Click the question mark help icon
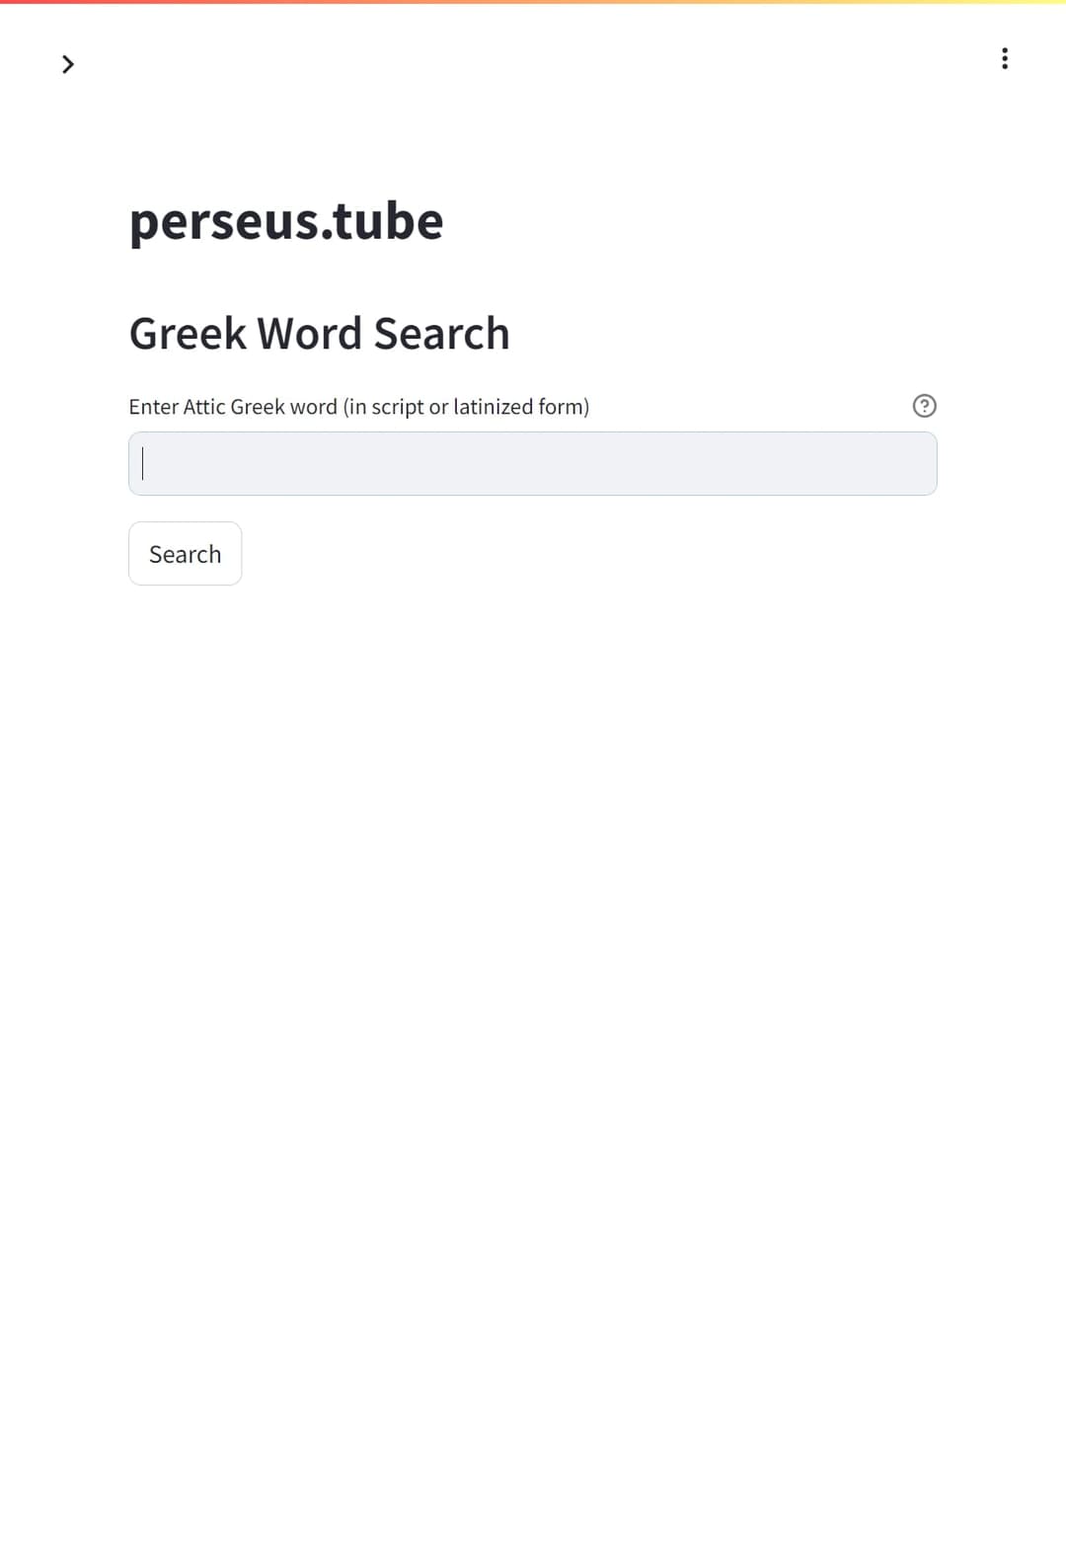This screenshot has height=1565, width=1066. [x=924, y=406]
